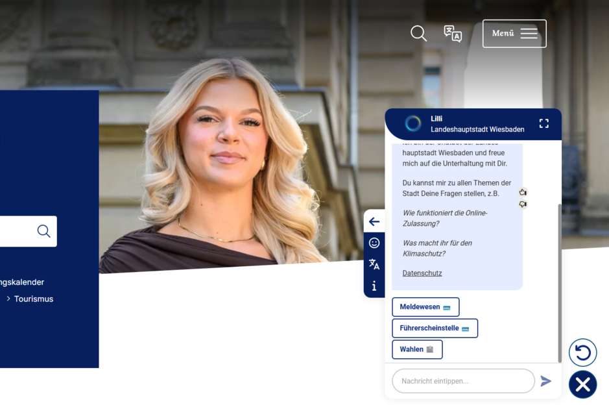The height and width of the screenshot is (407, 609).
Task: Click the Wahlen quick reply button
Action: [x=417, y=349]
